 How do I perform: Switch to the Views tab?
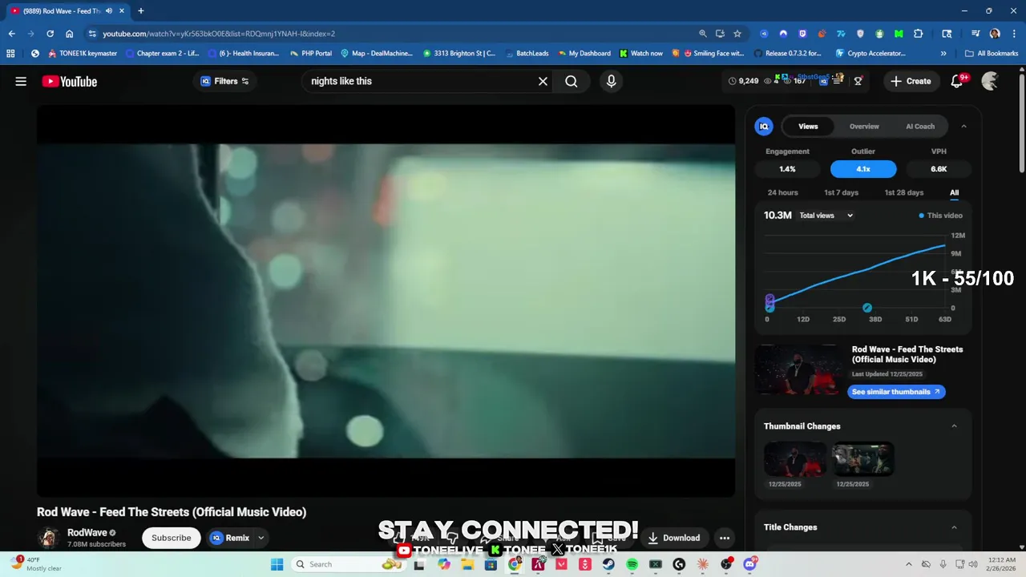click(x=808, y=126)
